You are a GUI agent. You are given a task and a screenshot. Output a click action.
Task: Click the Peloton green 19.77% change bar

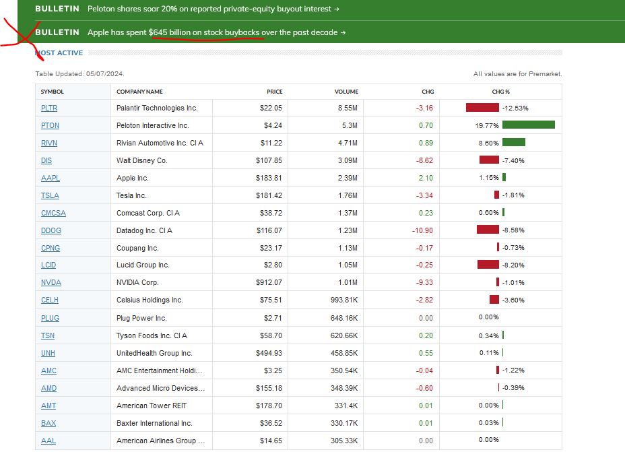point(529,125)
